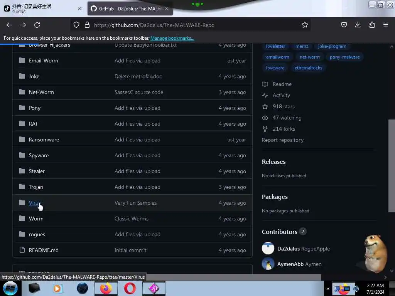The width and height of the screenshot is (395, 296).
Task: Open the rogues folder
Action: point(37,235)
